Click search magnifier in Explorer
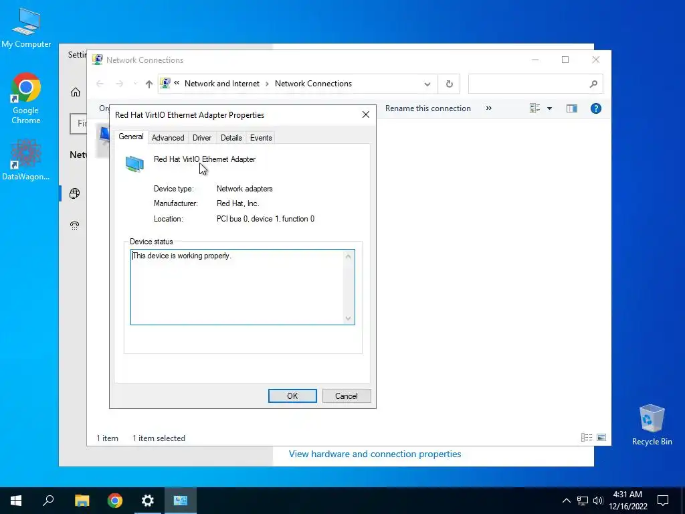Image resolution: width=685 pixels, height=514 pixels. tap(593, 84)
